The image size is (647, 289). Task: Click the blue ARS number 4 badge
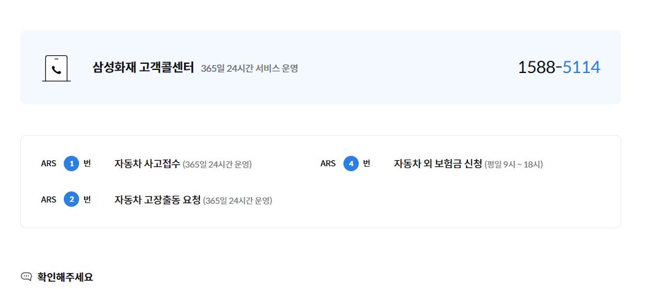point(351,164)
